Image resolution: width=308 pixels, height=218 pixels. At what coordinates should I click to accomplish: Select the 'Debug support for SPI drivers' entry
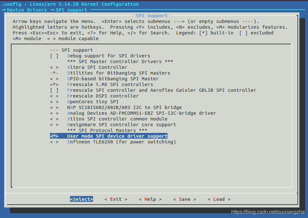tap(109, 56)
